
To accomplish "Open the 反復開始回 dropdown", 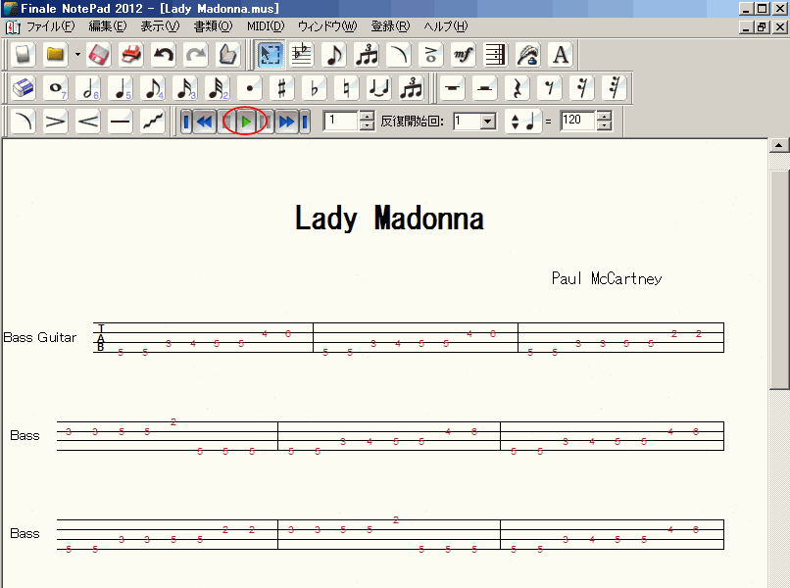I will point(487,122).
